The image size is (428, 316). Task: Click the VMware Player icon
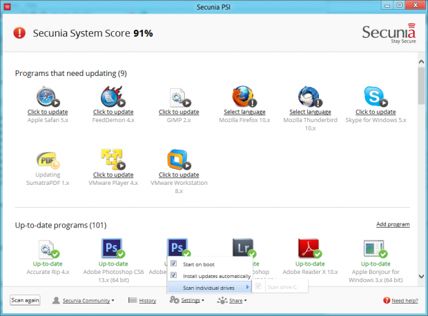[113, 159]
